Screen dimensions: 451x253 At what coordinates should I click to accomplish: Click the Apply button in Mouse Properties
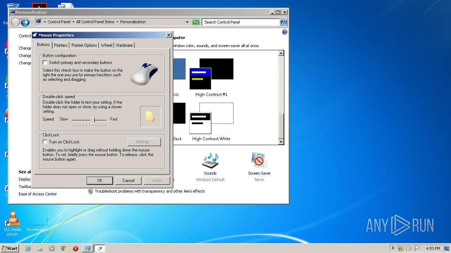coord(157,181)
